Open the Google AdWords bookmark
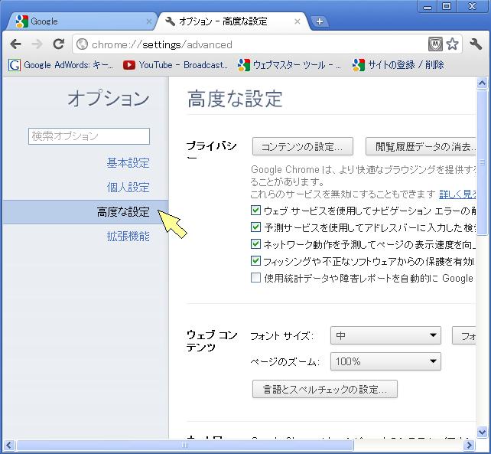This screenshot has width=491, height=454. coord(61,65)
